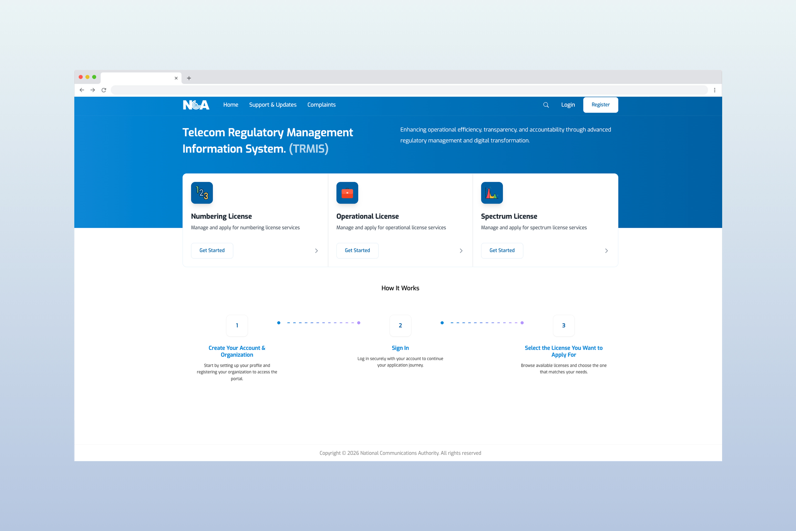Click the active browser tab

pos(141,78)
